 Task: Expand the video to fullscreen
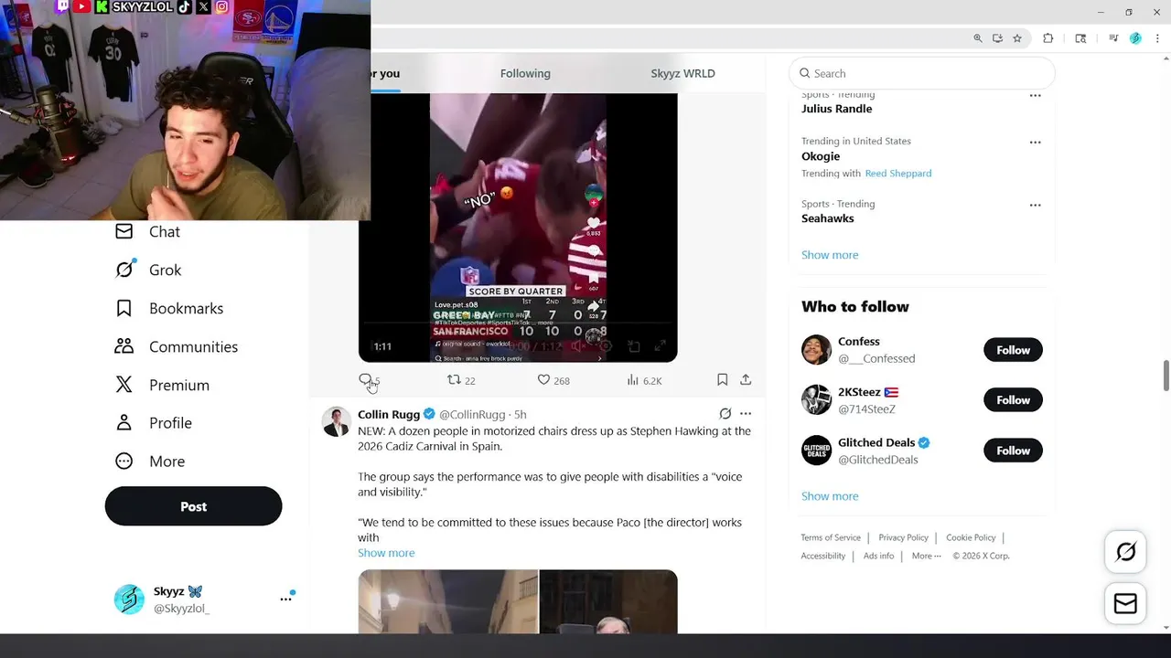tap(660, 346)
